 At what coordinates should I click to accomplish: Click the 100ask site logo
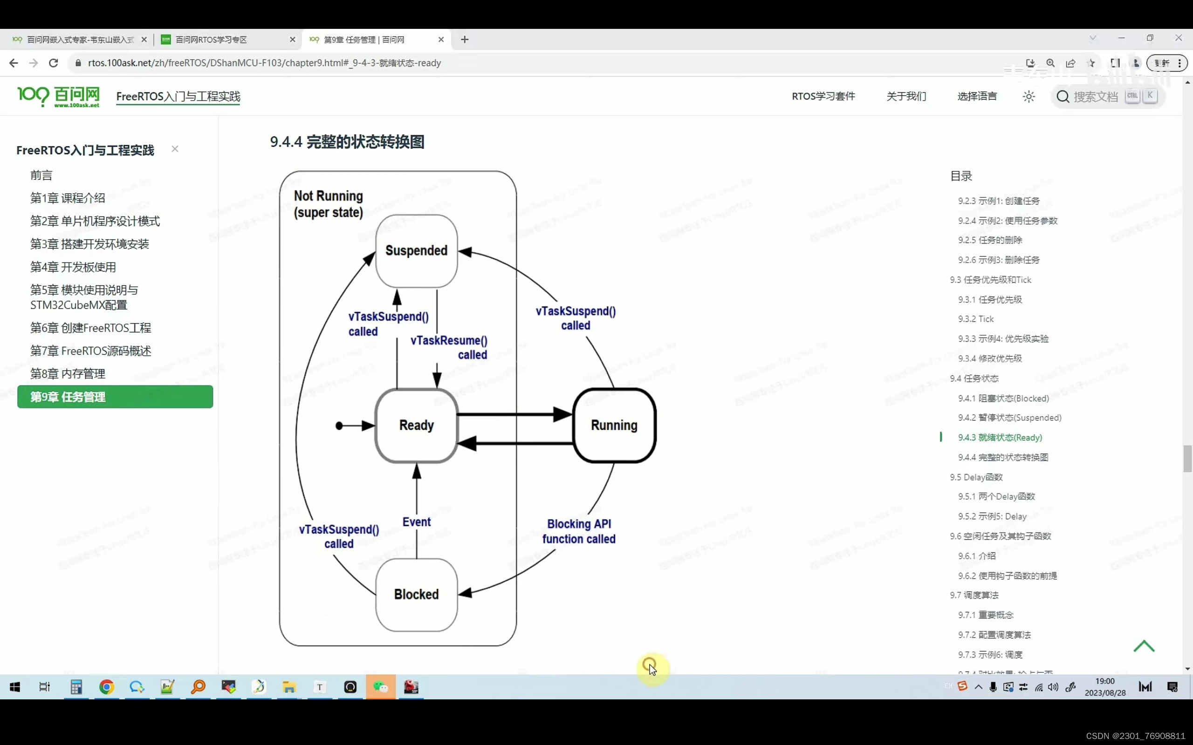[58, 96]
